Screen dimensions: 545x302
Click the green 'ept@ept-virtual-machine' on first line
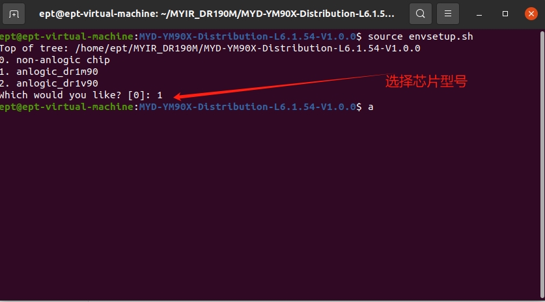[x=66, y=36]
